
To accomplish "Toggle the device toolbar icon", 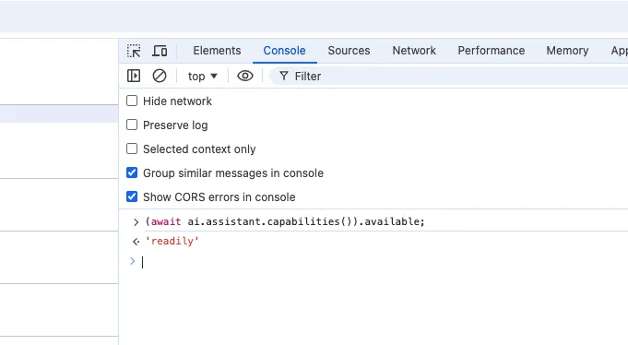I will (x=160, y=51).
